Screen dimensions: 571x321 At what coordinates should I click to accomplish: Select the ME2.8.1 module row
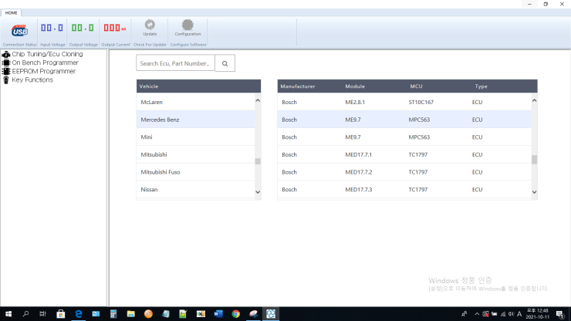point(404,102)
